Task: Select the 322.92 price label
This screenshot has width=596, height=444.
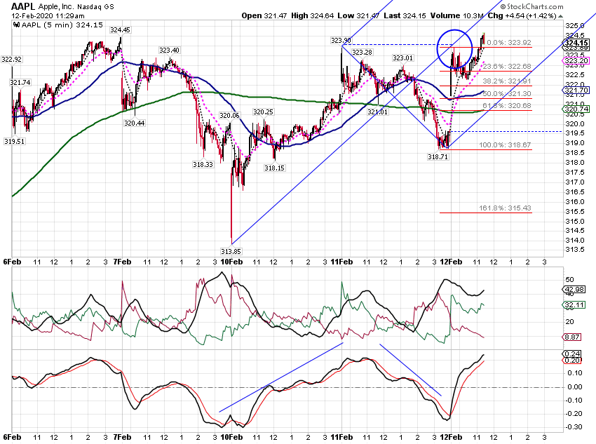Action: click(11, 60)
